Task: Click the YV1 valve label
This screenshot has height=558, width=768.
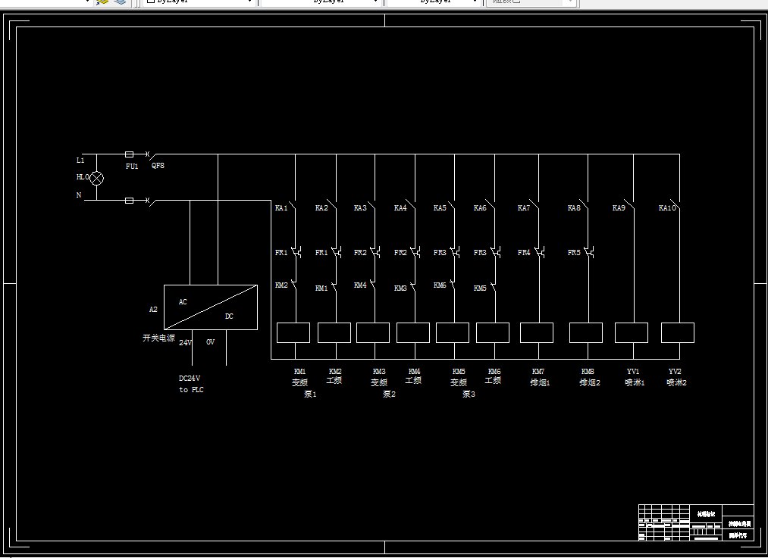Action: [633, 372]
